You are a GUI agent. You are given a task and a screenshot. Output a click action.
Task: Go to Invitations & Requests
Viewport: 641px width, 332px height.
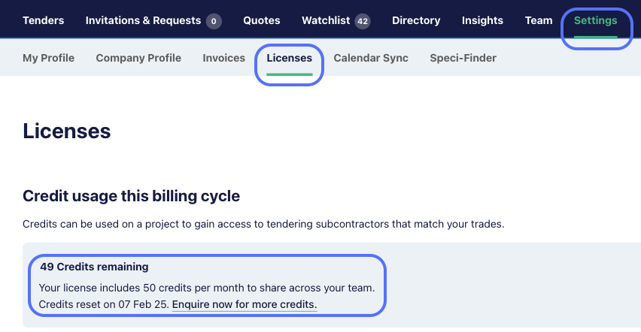(x=143, y=20)
